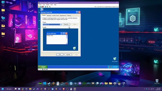Open the Windows 11 Start button on taskbar
Screen dimensions: 162x91
[x=3, y=89]
